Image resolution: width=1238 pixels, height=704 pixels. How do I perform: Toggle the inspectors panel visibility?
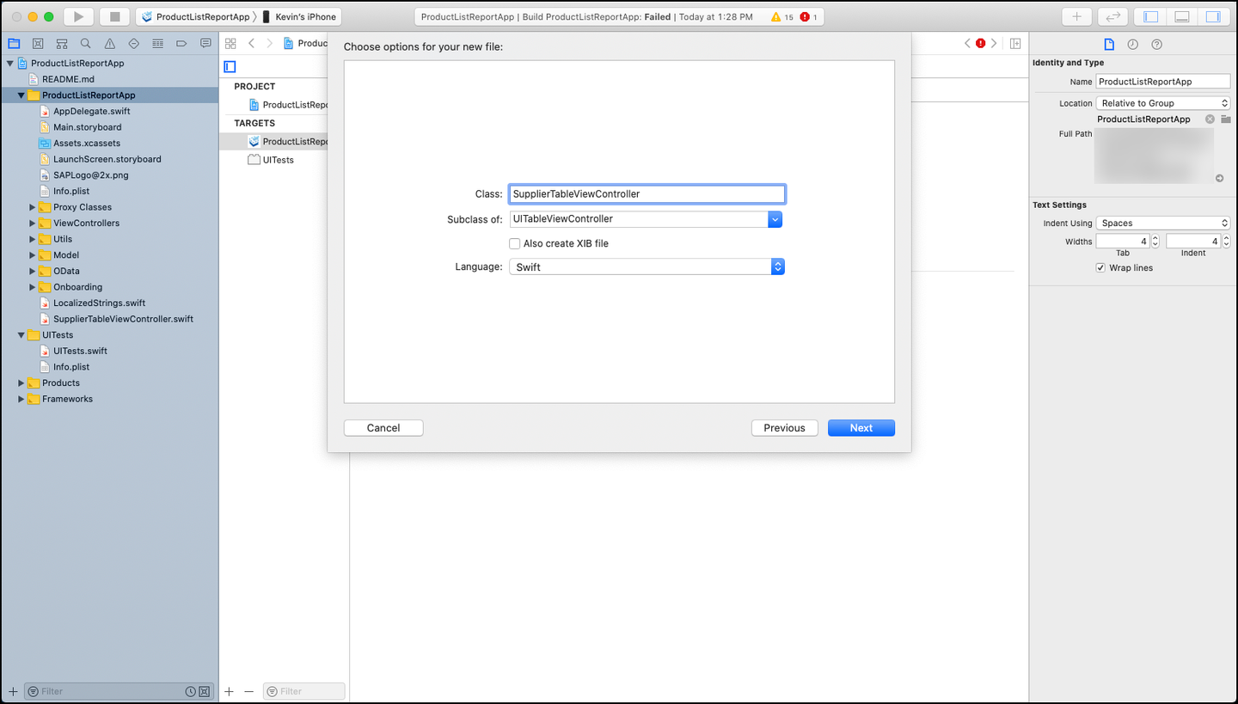click(x=1213, y=16)
